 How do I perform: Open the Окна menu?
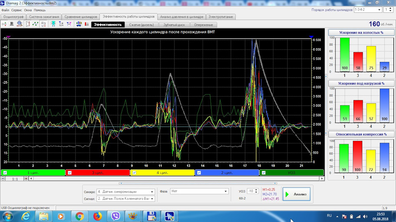[x=28, y=10]
